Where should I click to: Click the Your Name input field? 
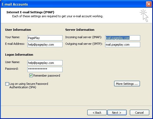pyautogui.click(x=45, y=38)
